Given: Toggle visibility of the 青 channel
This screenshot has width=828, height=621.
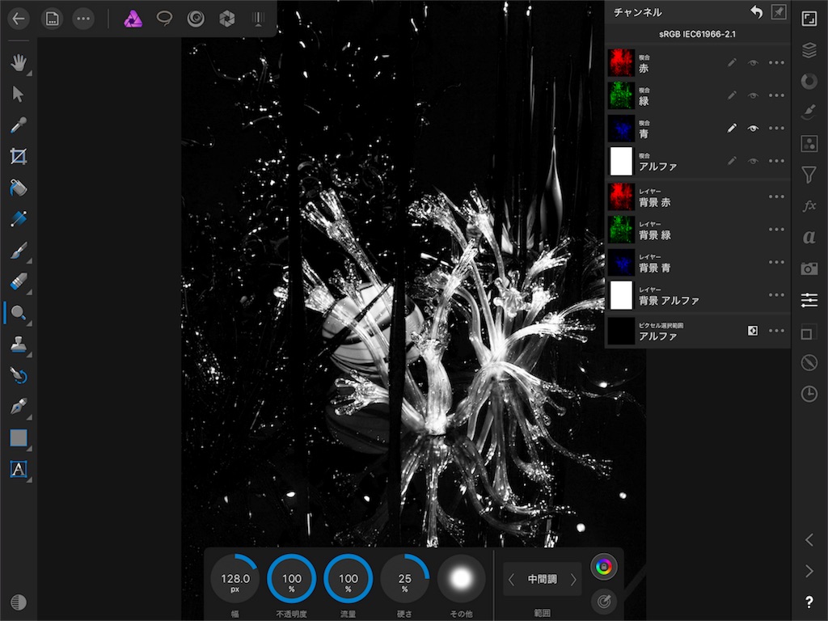Looking at the screenshot, I should pos(753,129).
